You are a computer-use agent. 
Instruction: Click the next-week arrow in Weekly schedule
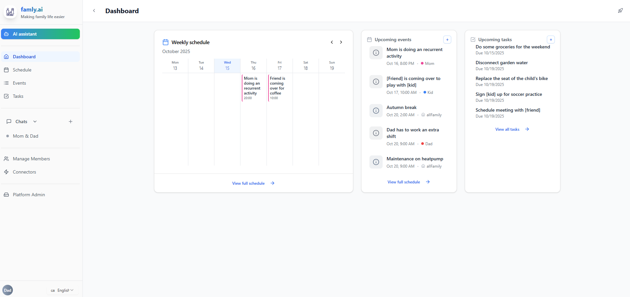coord(341,42)
